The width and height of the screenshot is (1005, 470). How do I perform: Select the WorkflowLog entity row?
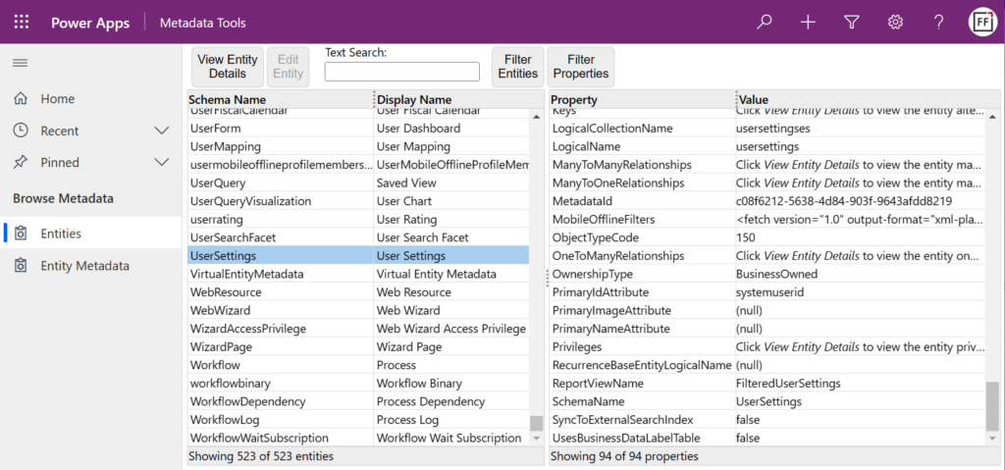(x=358, y=420)
